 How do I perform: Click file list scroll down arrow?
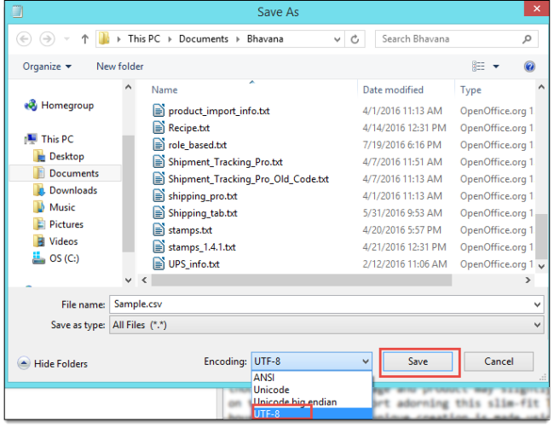(x=541, y=266)
